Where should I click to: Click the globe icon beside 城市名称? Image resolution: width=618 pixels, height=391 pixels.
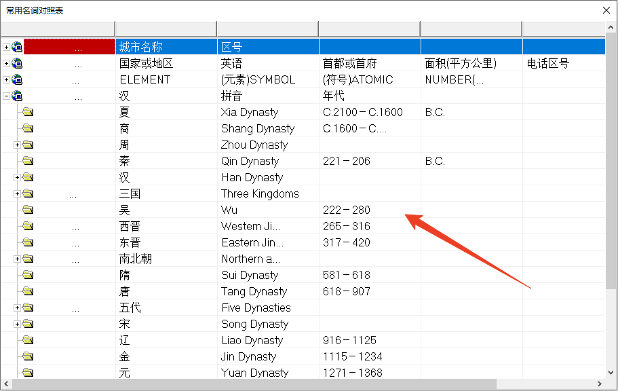coord(16,46)
